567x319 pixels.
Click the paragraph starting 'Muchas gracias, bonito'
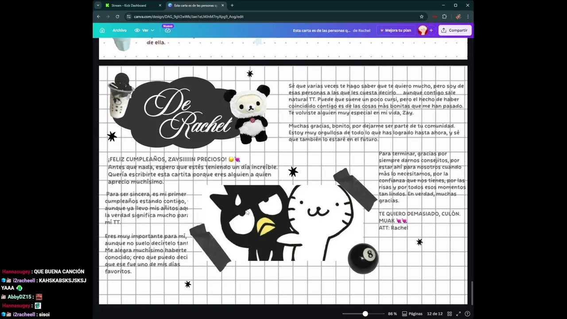374,132
